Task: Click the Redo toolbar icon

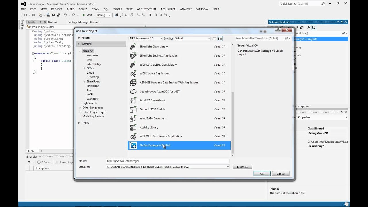Action: point(74,15)
